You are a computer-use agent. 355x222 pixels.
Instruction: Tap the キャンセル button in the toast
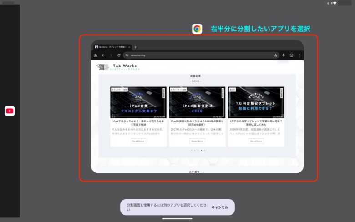click(220, 207)
